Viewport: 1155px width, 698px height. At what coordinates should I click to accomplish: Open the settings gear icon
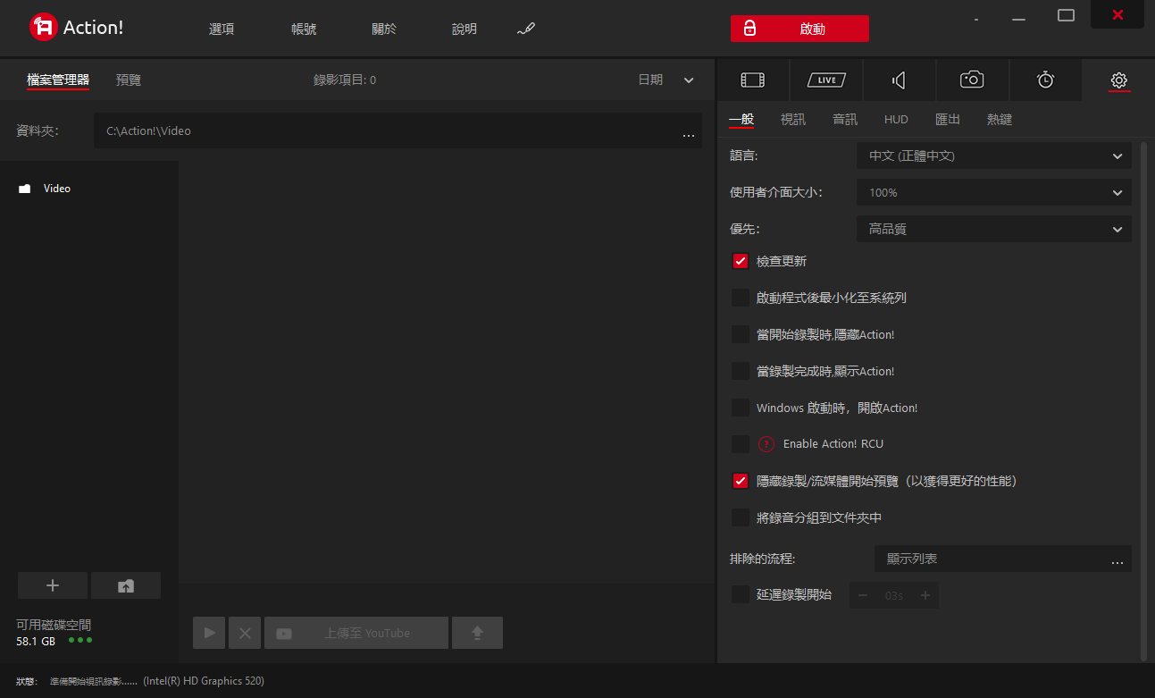pyautogui.click(x=1118, y=80)
